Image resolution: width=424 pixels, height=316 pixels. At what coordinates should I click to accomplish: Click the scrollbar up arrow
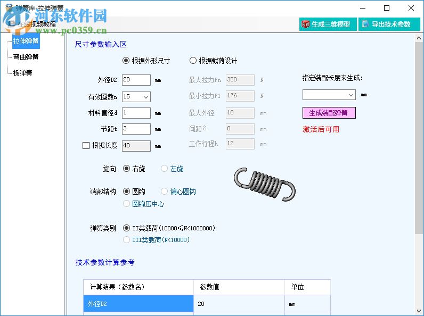point(419,38)
